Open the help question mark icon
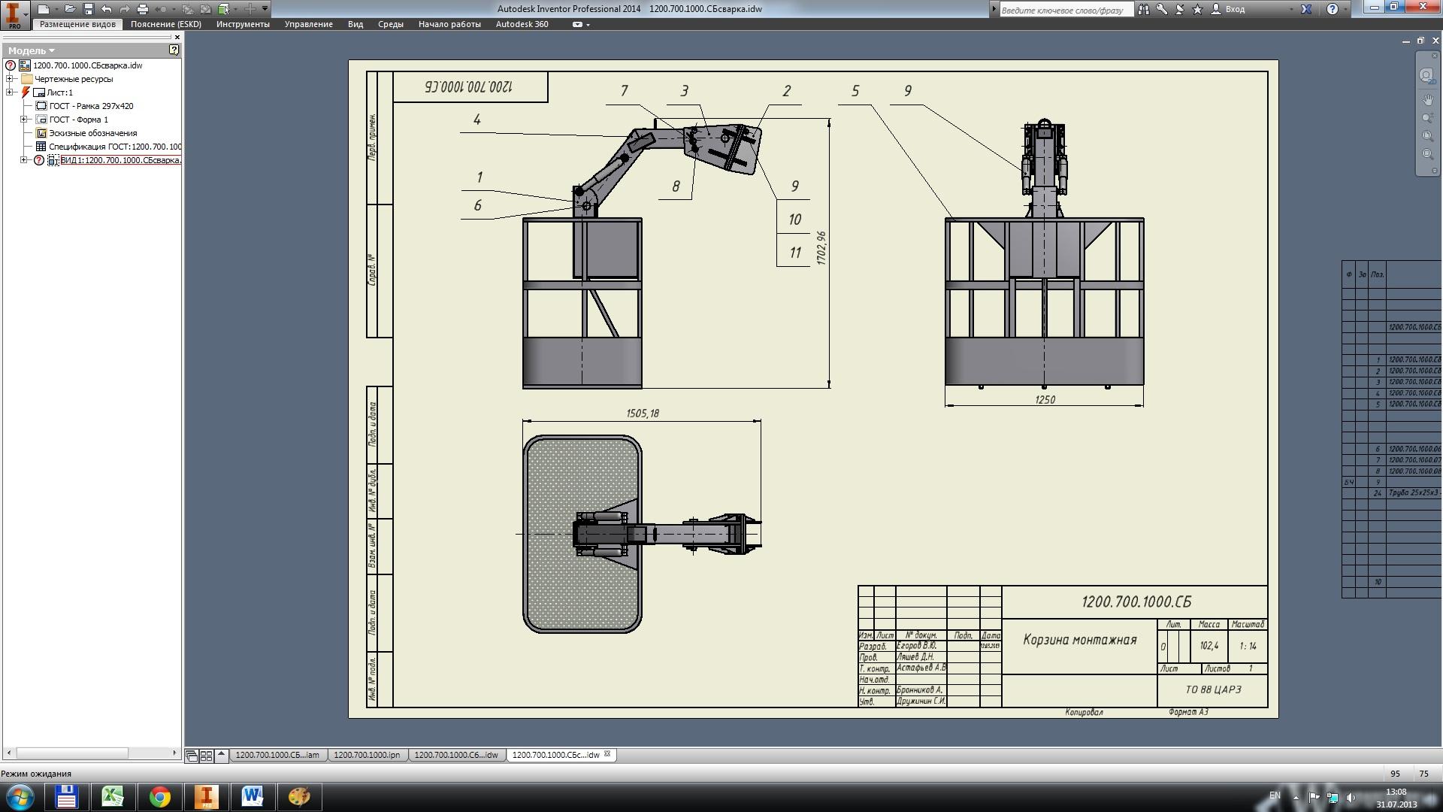Viewport: 1443px width, 812px height. coord(1333,9)
